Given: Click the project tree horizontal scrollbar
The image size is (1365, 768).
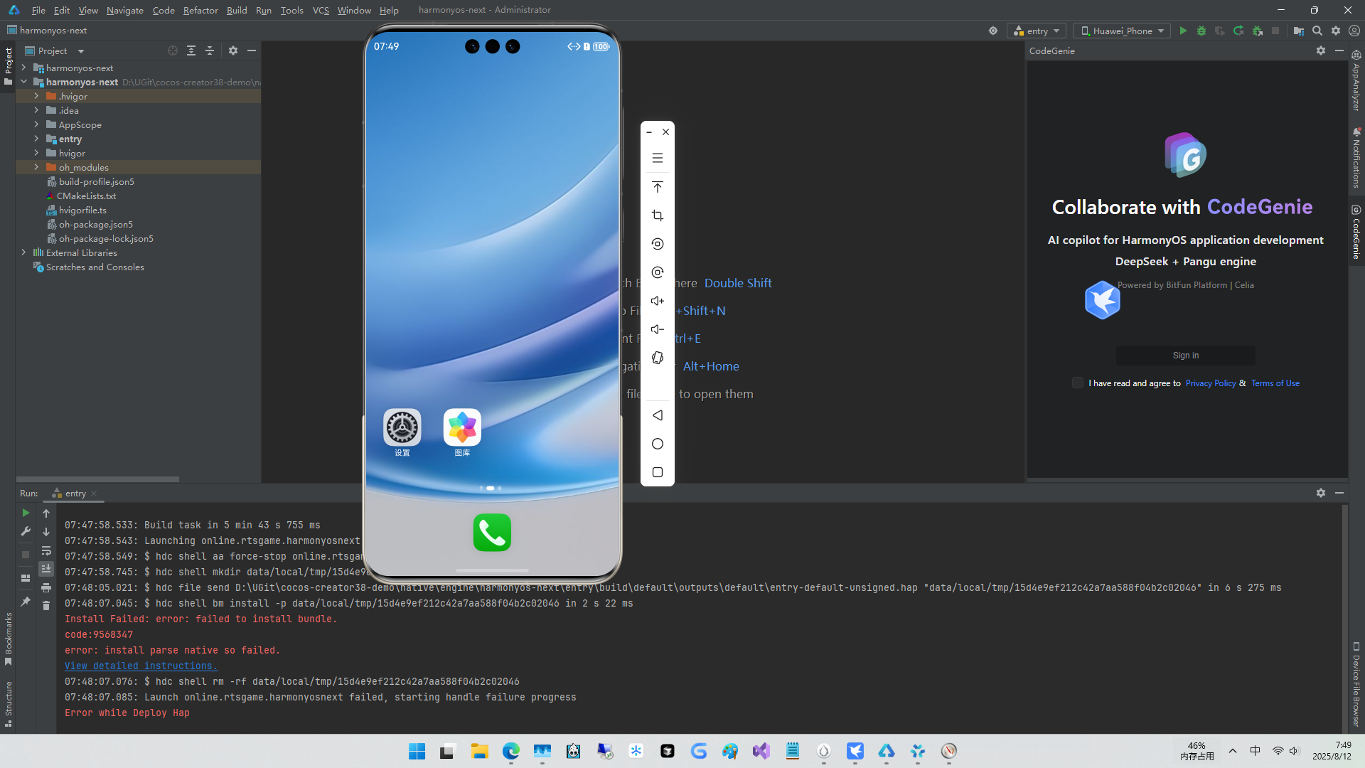Looking at the screenshot, I should coord(97,479).
